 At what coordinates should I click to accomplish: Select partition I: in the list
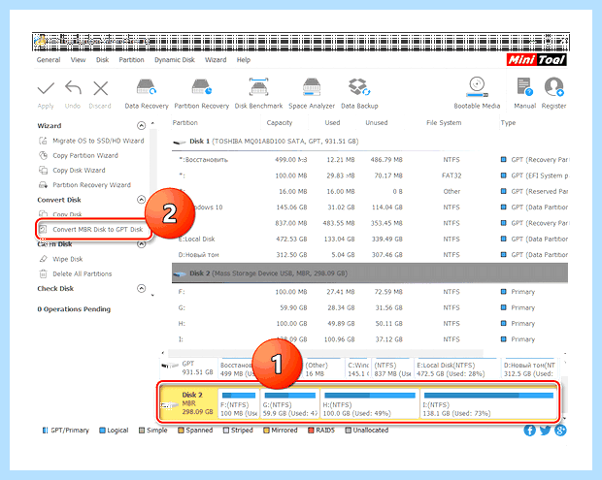(x=370, y=339)
